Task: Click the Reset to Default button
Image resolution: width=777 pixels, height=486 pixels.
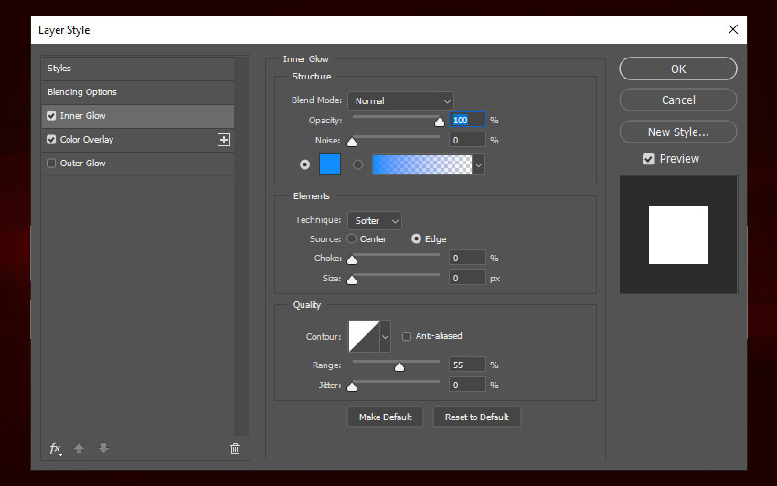Action: point(476,417)
